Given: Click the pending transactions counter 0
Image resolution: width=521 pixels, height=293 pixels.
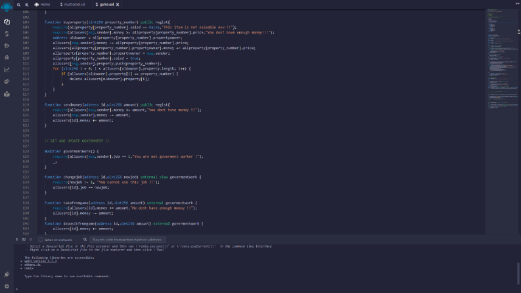Looking at the screenshot, I should pos(31,240).
